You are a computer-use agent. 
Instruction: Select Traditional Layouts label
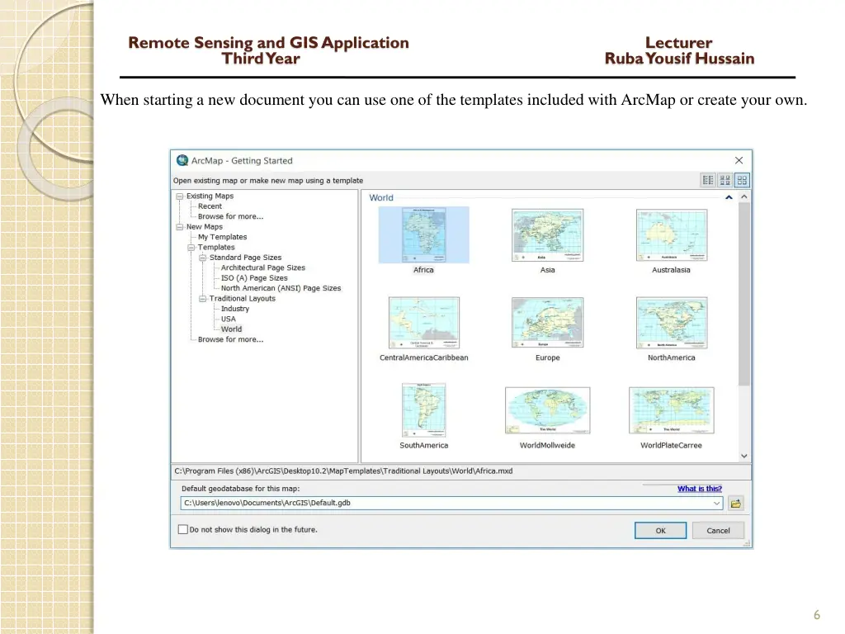243,298
